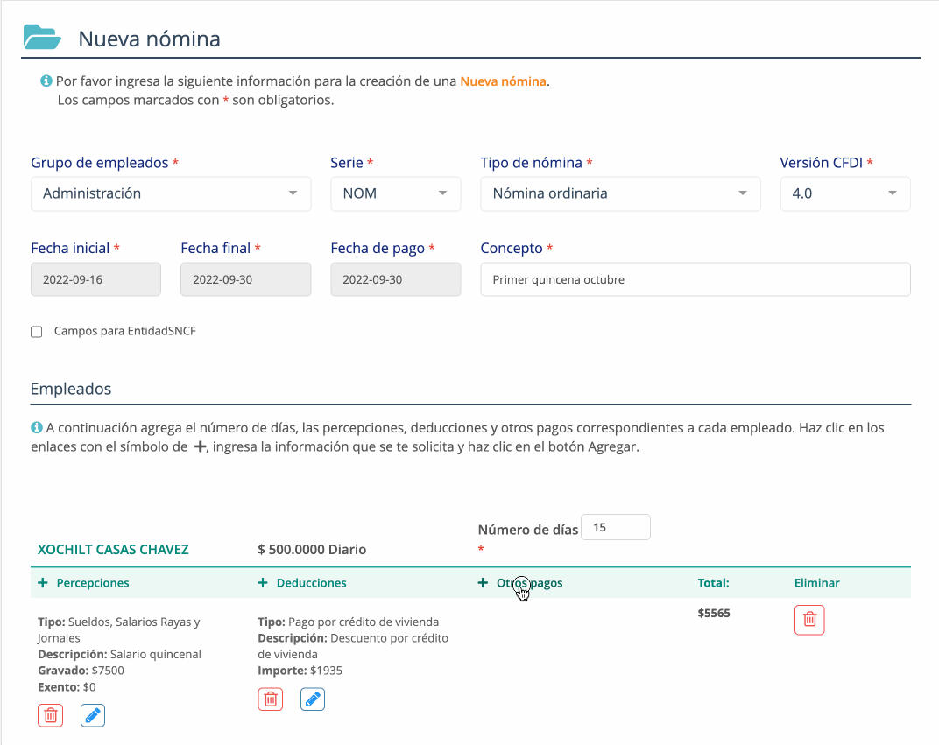939x745 pixels.
Task: Delete the Pago por crédito de vivienda deduction
Action: (271, 699)
